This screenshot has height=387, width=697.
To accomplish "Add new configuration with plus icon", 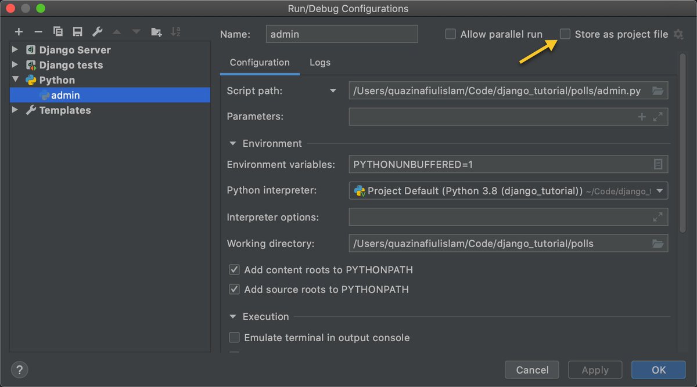I will (19, 32).
